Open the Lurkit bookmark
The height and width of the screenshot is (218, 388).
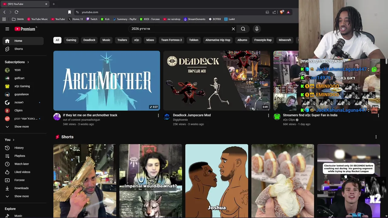[229, 19]
